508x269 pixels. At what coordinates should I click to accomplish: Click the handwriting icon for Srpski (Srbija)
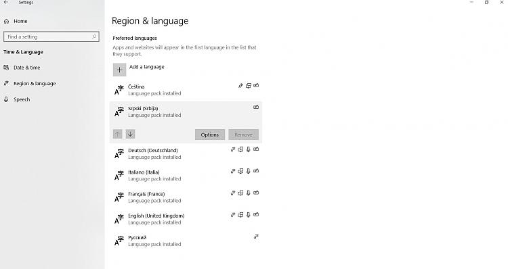point(256,107)
